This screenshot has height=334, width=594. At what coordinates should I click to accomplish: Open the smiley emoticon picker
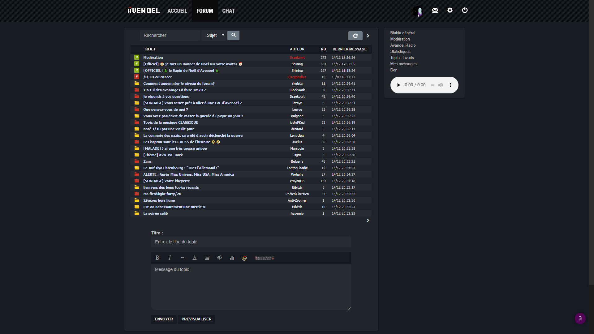click(x=244, y=258)
